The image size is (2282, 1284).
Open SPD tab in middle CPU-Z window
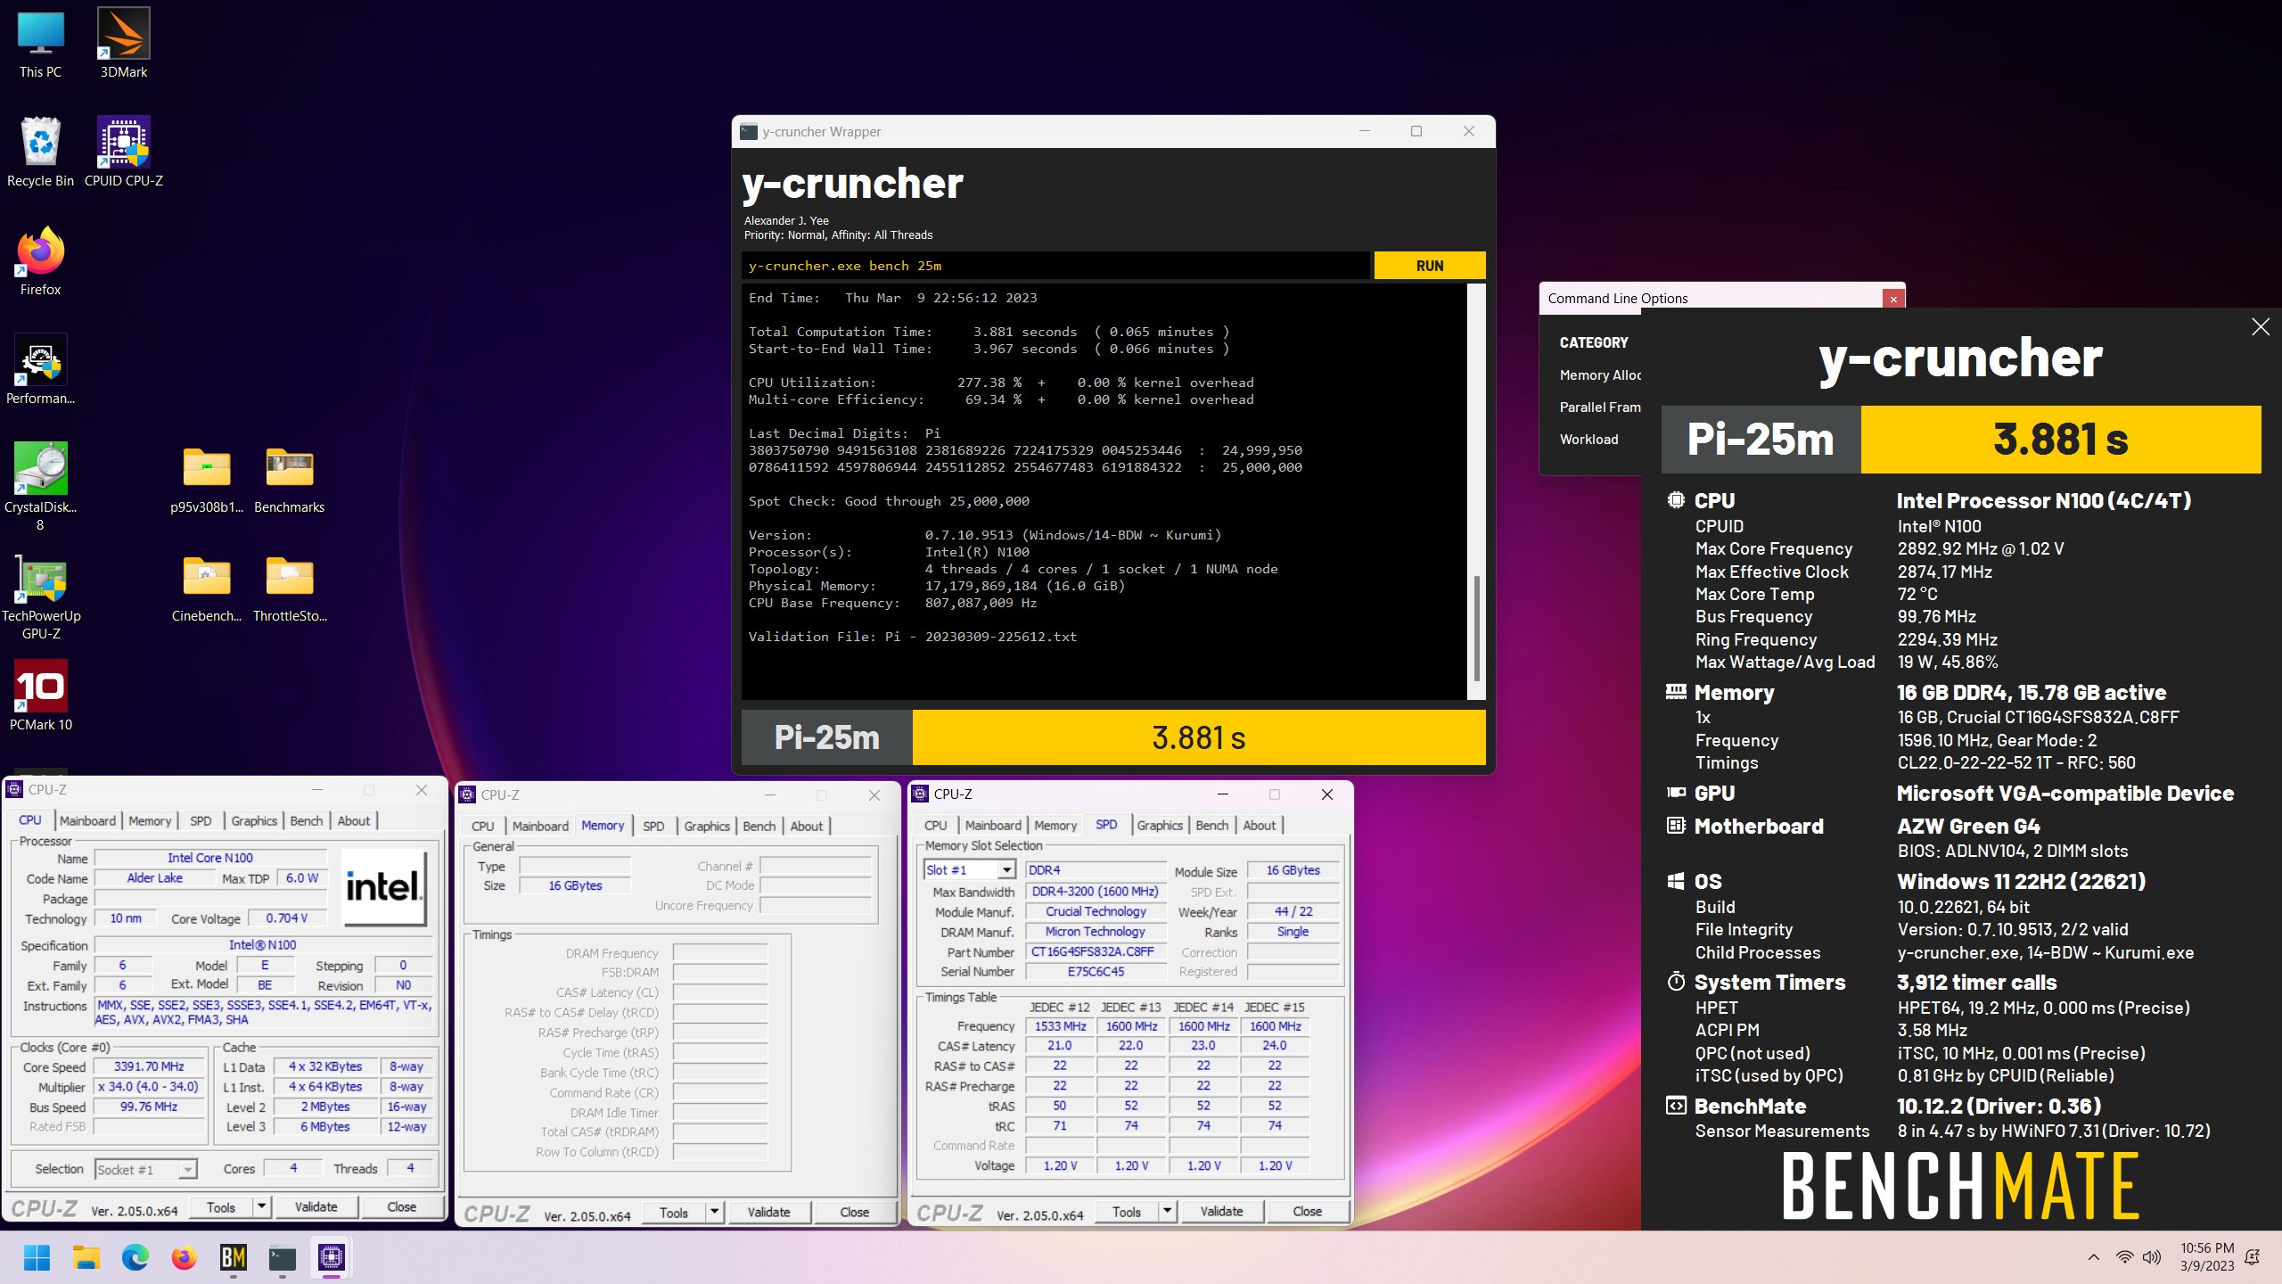tap(653, 826)
